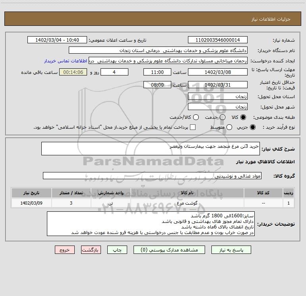This screenshot has height=296, width=306.
Task: Click the price validity date 1402/03/31
Action: pyautogui.click(x=218, y=85)
